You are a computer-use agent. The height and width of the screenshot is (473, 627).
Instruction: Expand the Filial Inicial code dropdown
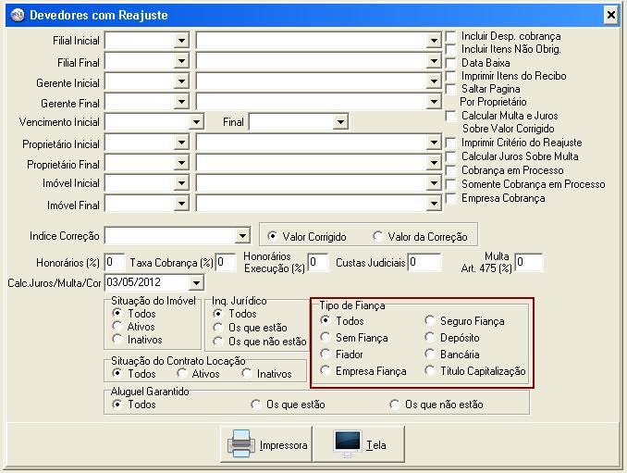coord(181,41)
